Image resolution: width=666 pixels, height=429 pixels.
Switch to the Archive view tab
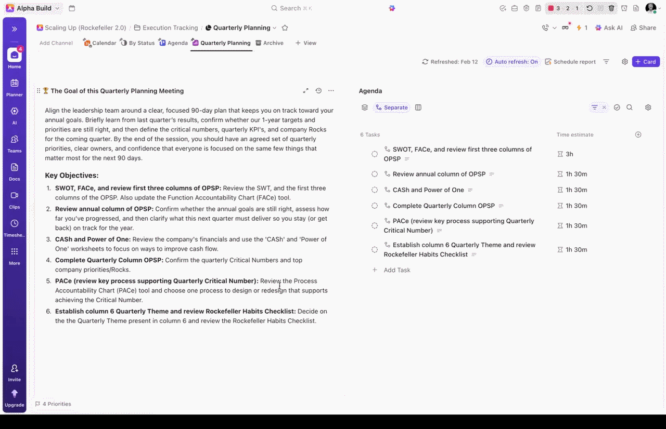pyautogui.click(x=270, y=43)
